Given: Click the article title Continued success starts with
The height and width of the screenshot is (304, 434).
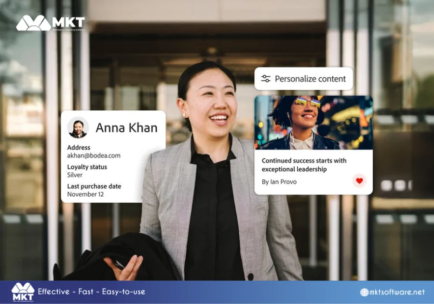Looking at the screenshot, I should (304, 165).
